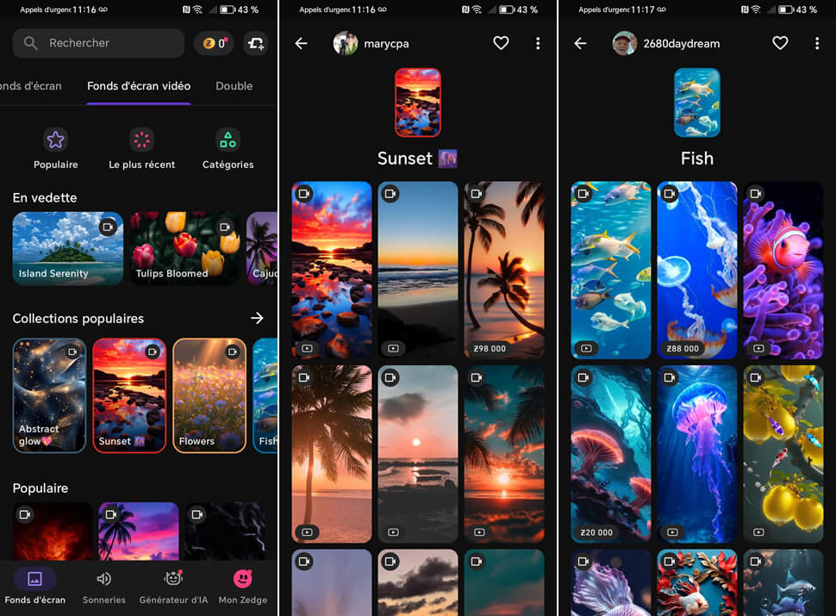This screenshot has height=616, width=836.
Task: Open the Fonds d'écran vidéo tab
Action: coord(138,86)
